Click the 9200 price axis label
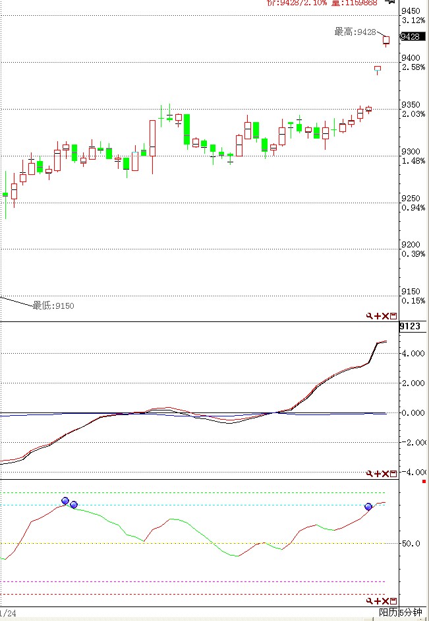Viewport: 429px width, 621px height. tap(411, 245)
